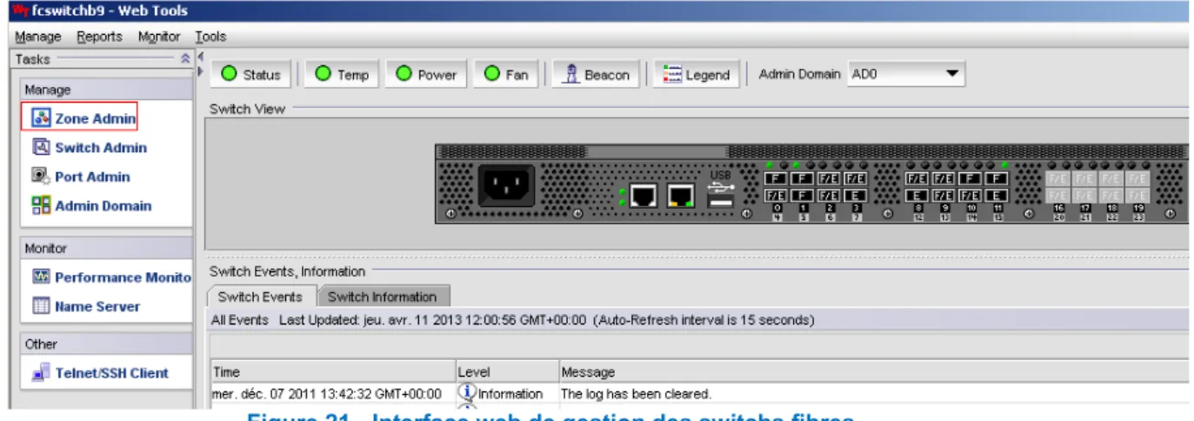Select port 0 F-port in Switch View

tap(776, 178)
